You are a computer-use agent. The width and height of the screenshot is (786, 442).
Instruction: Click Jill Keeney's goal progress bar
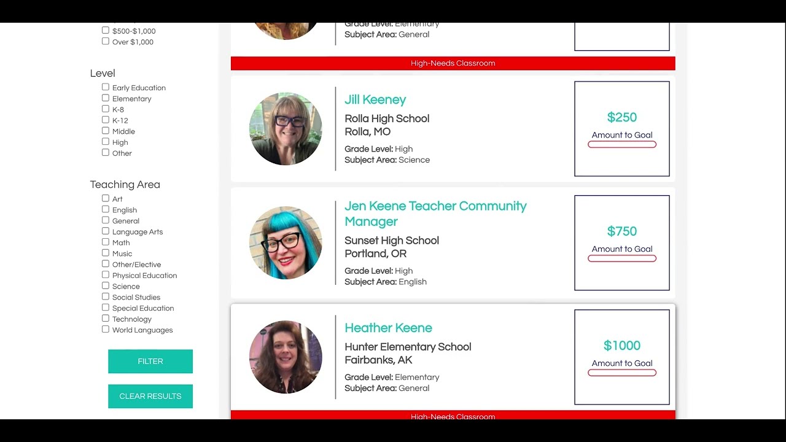[622, 144]
